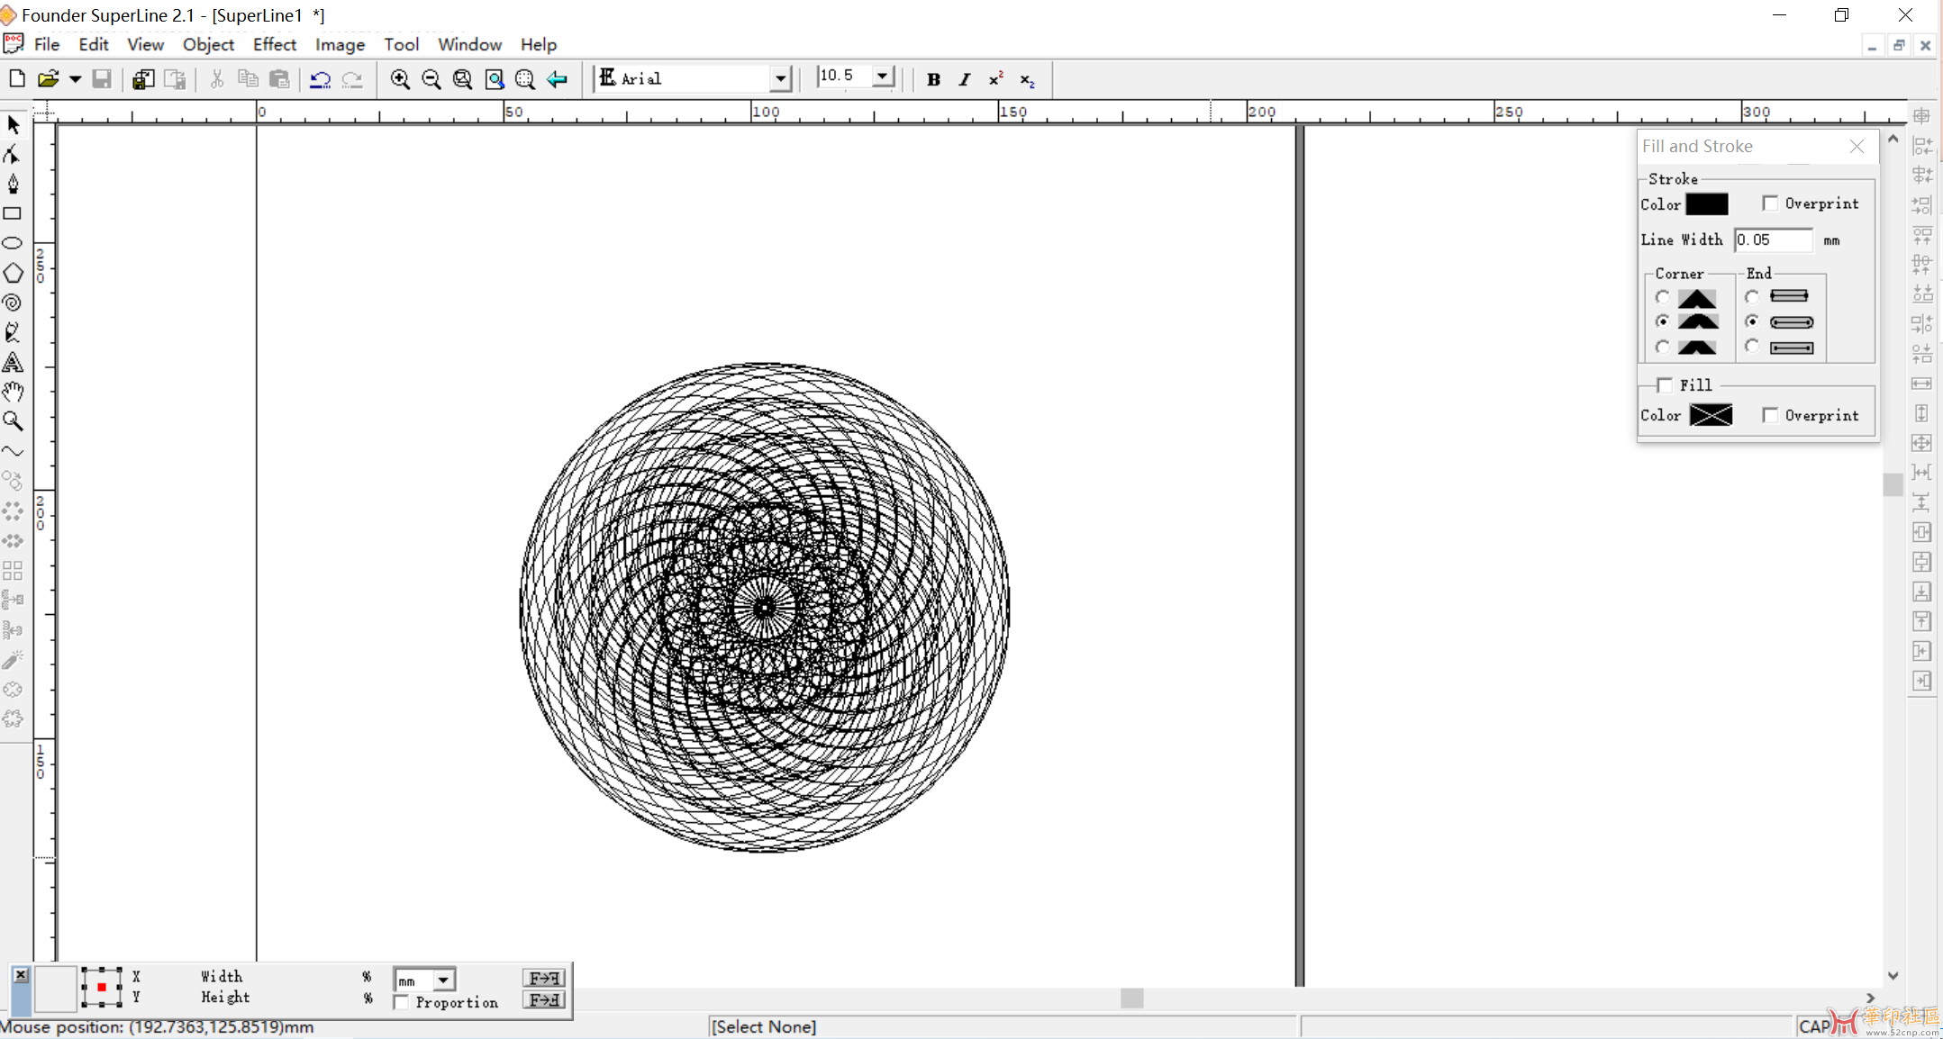
Task: Open the Object menu
Action: [208, 44]
